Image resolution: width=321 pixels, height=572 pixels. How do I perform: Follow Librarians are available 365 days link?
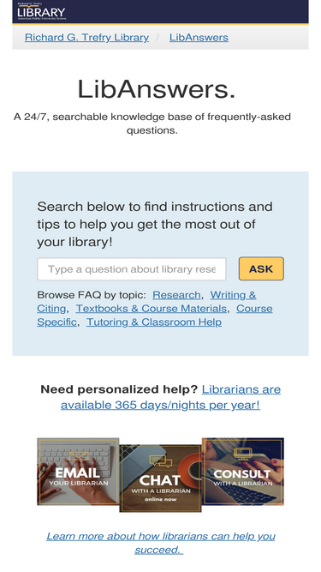pyautogui.click(x=170, y=397)
